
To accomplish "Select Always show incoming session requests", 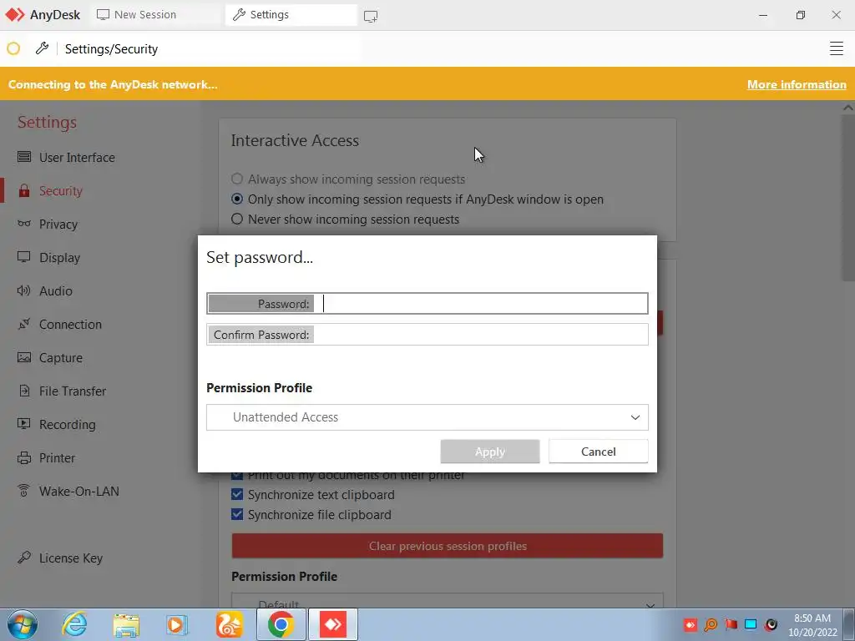I will pos(348,179).
